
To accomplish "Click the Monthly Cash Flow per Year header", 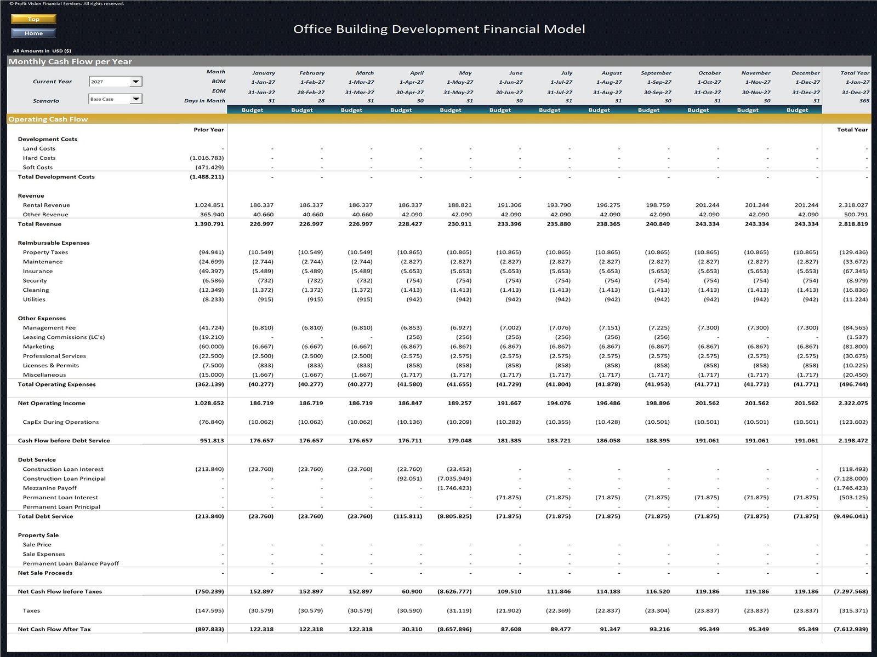I will (70, 61).
